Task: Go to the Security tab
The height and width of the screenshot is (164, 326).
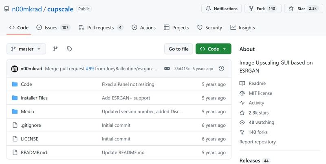Action: (x=209, y=28)
